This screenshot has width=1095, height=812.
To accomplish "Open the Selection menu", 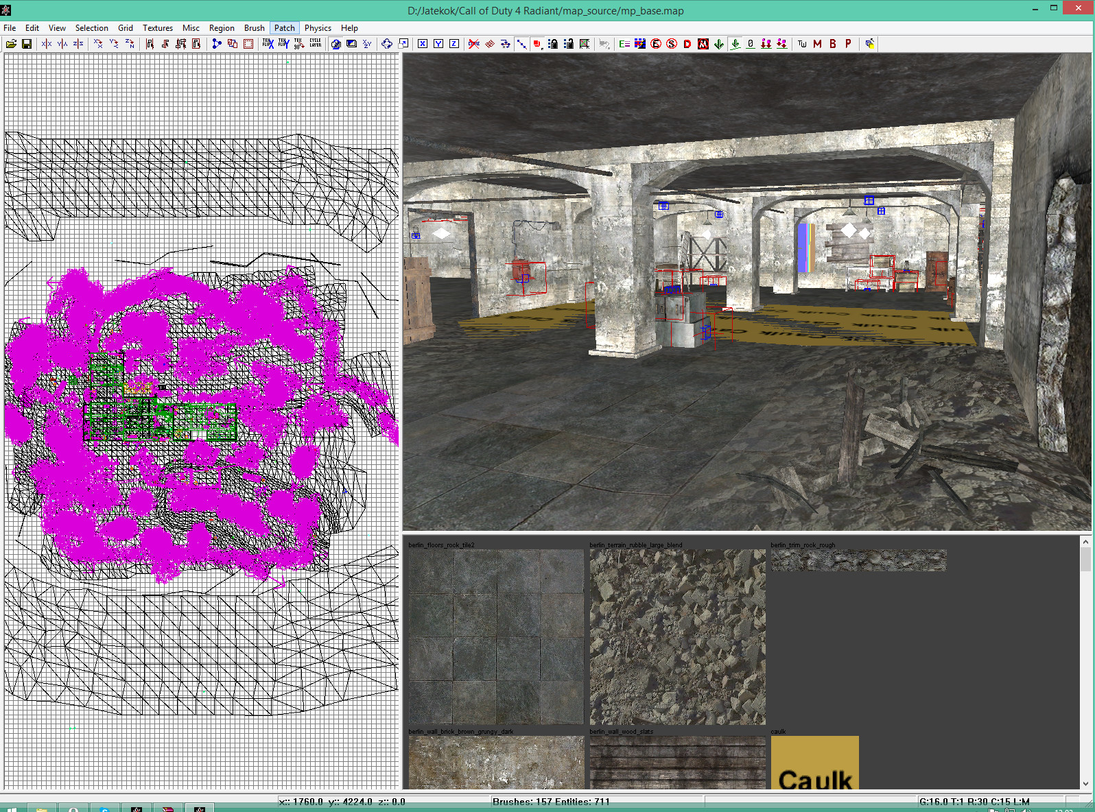I will coord(92,28).
